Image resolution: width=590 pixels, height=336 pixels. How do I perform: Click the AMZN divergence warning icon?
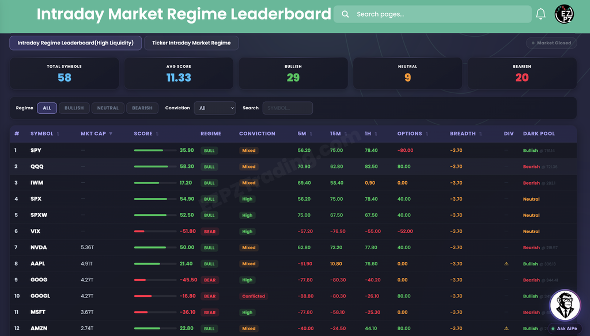click(506, 329)
